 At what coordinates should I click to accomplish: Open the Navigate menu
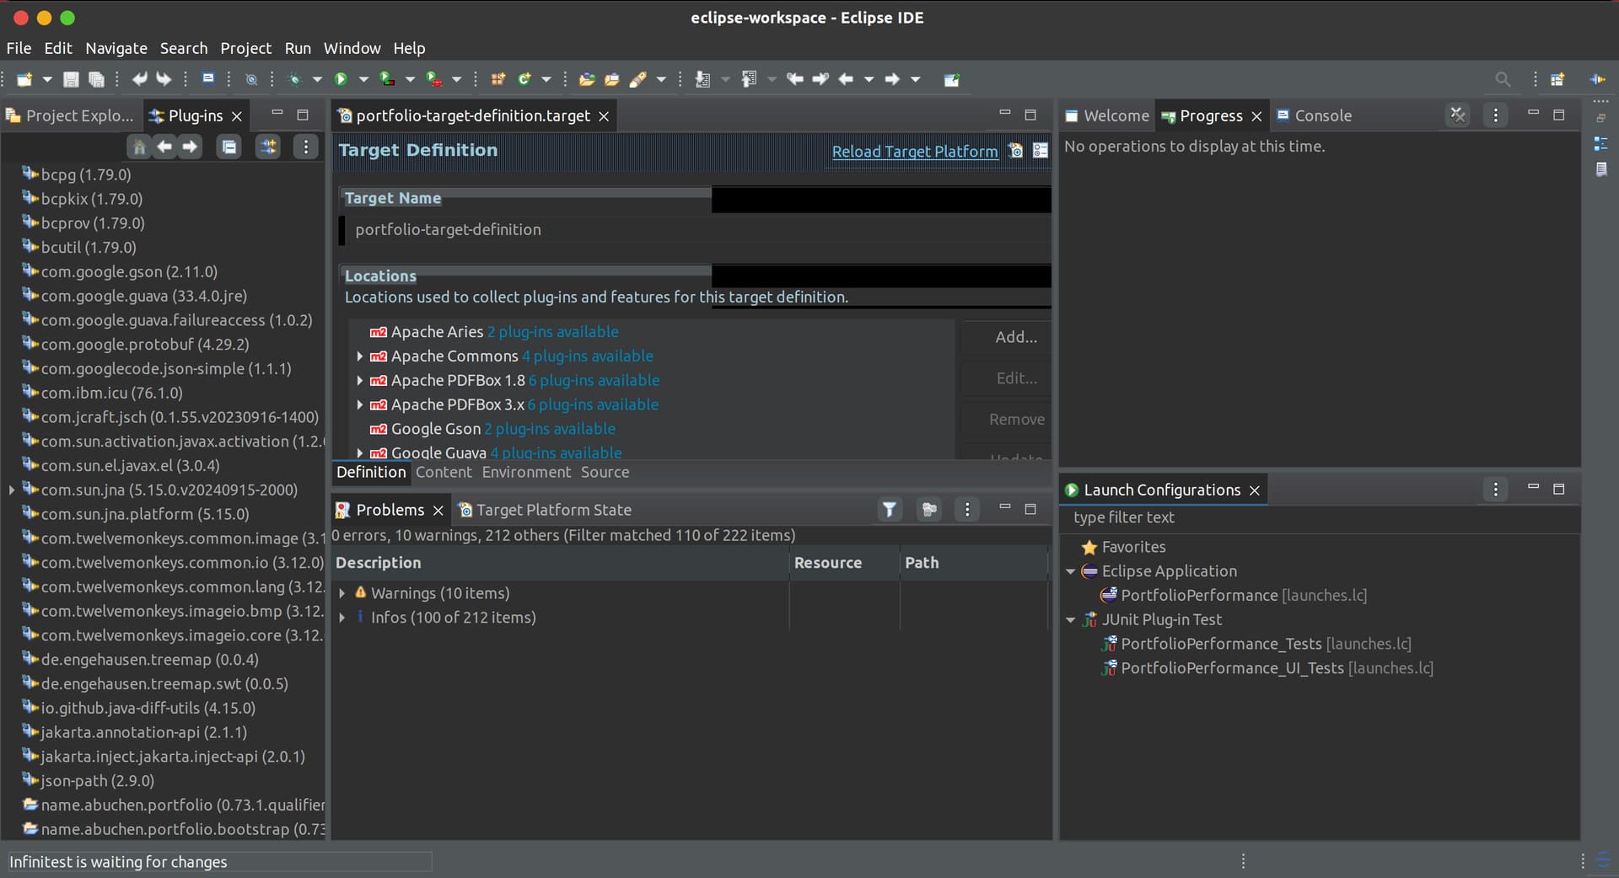click(x=116, y=48)
